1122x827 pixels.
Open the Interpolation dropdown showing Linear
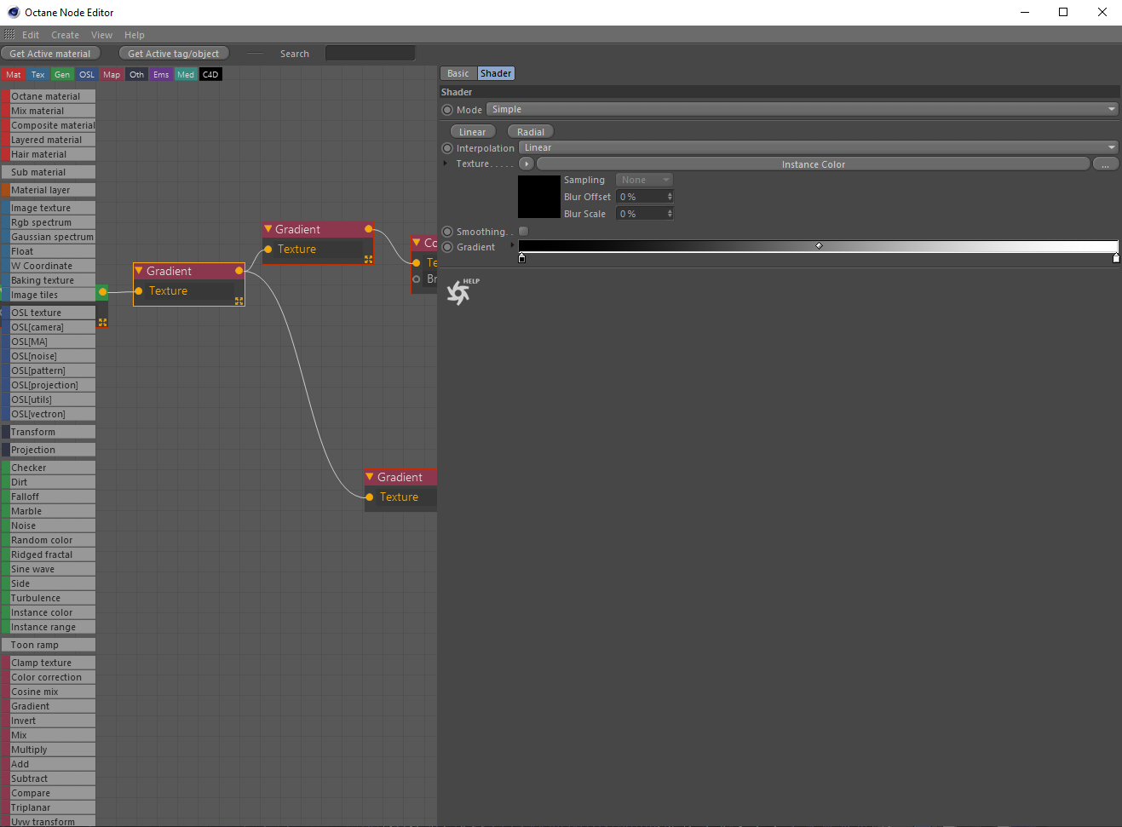tap(818, 147)
